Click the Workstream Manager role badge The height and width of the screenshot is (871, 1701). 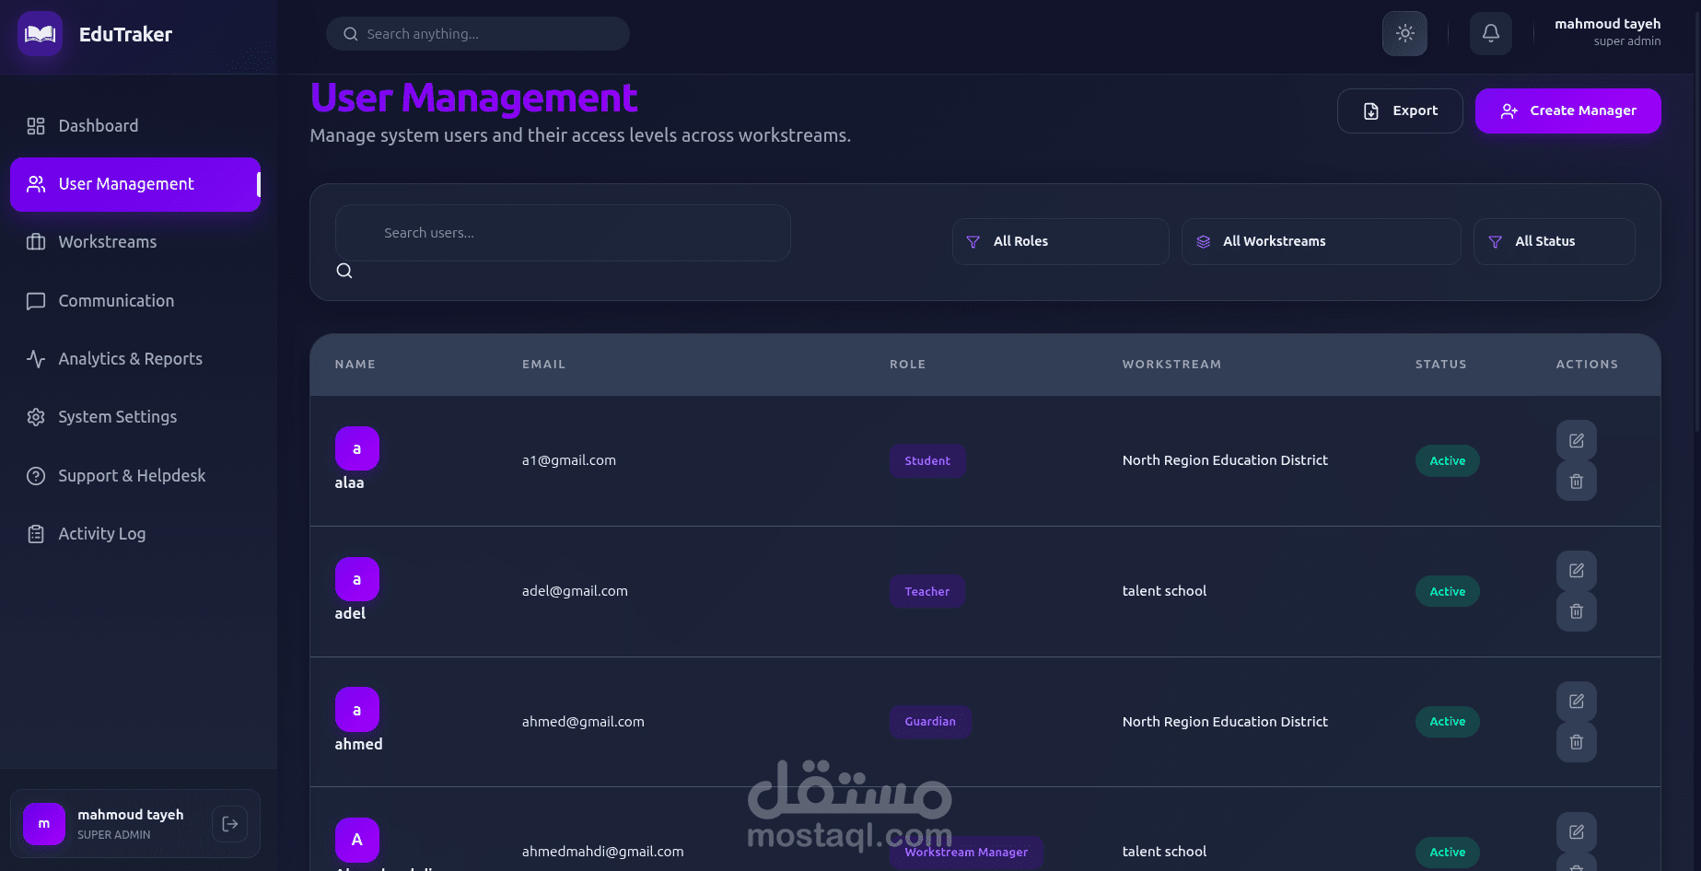pos(966,853)
